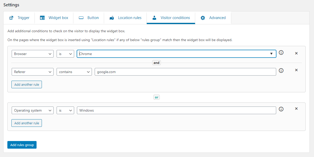This screenshot has width=314, height=157.
Task: Click the Trigger tab's external link icon
Action: coord(11,18)
